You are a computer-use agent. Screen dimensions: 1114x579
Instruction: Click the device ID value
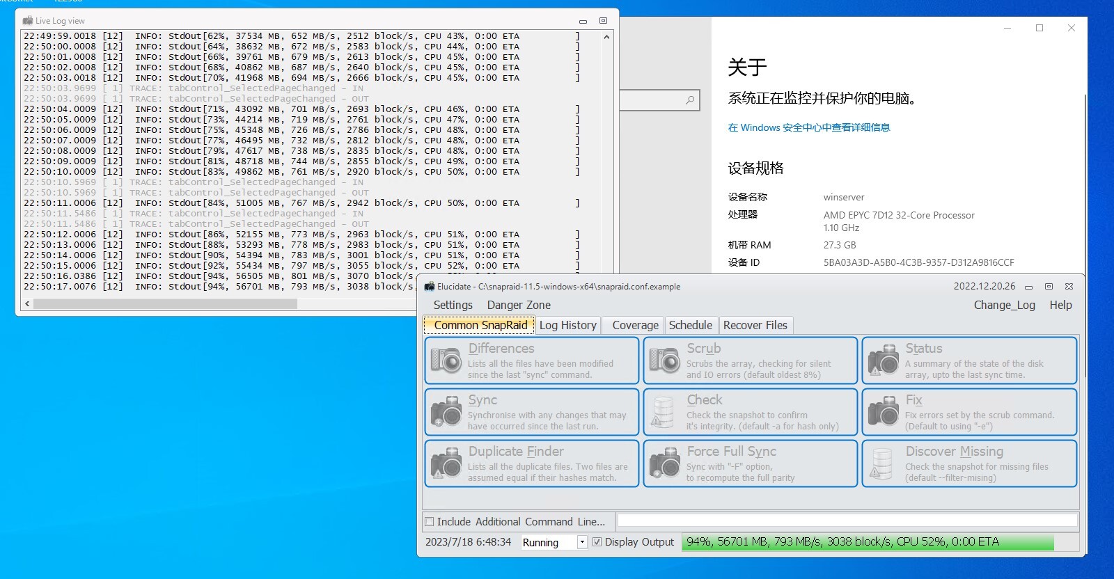(918, 262)
